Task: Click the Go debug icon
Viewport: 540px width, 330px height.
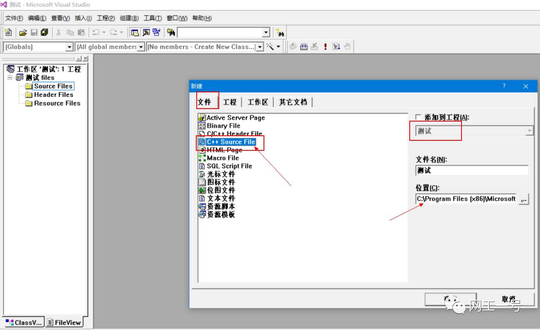Action: (336, 47)
